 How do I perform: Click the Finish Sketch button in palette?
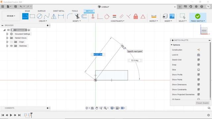point(202,103)
